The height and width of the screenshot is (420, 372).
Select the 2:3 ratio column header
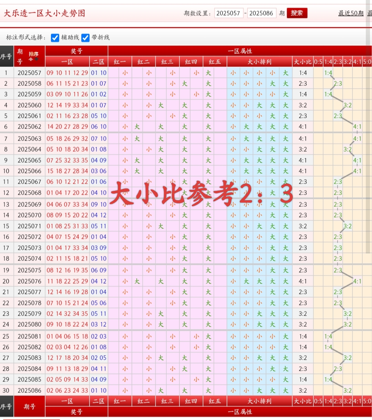[338, 62]
